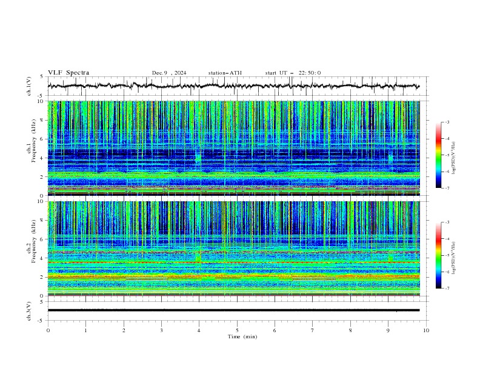Click the "Time (min)" axis label

pos(242,336)
